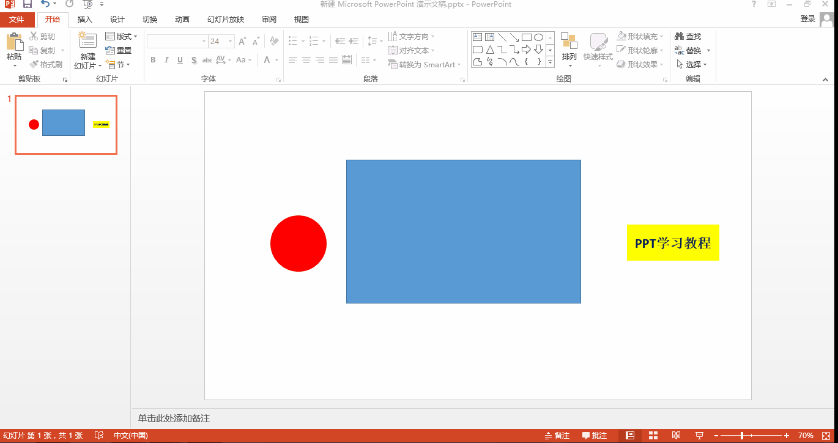Zoom in with the plus button

pos(787,436)
